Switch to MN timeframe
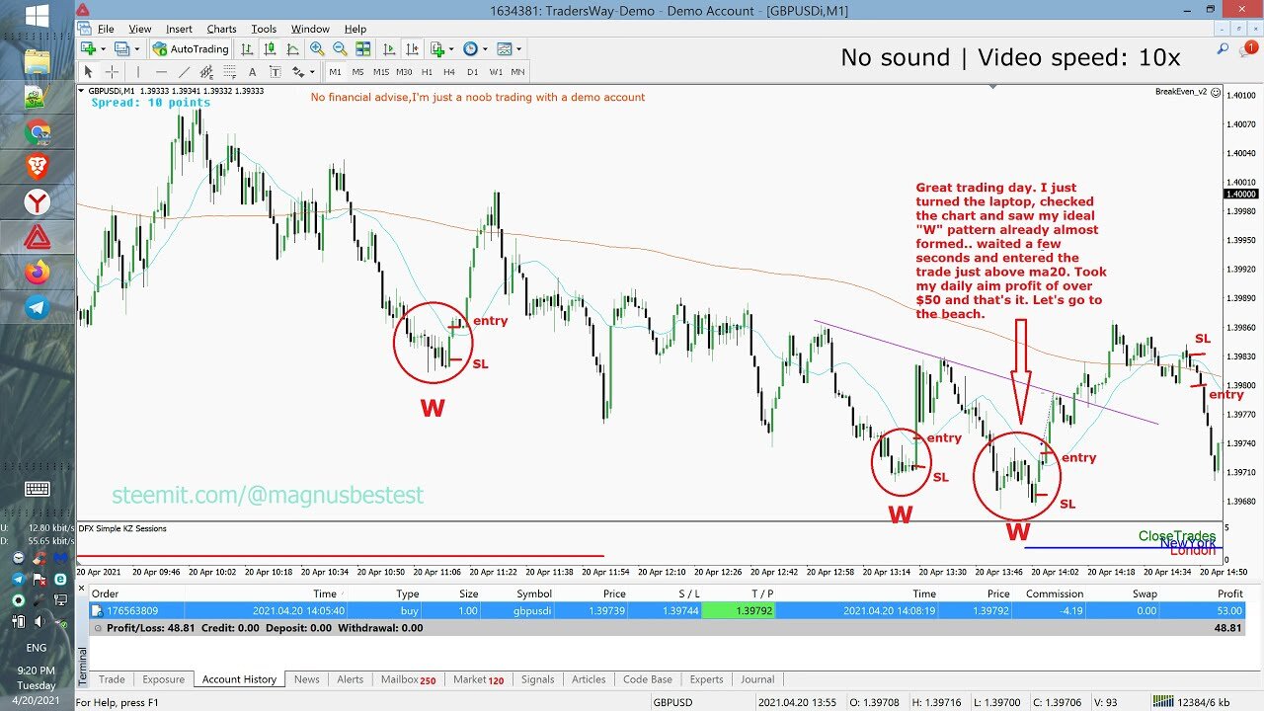This screenshot has height=711, width=1264. click(x=517, y=72)
